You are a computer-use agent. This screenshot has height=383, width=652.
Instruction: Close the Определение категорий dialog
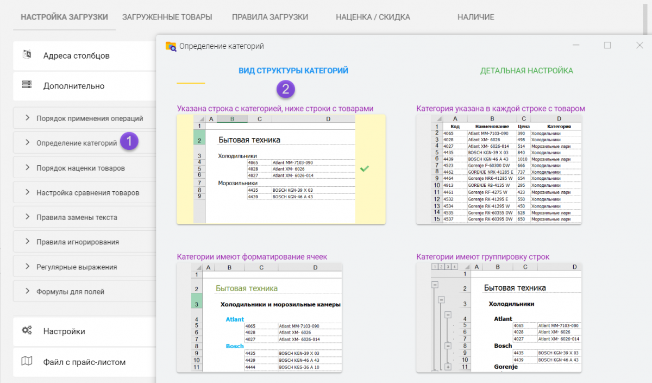click(x=640, y=46)
